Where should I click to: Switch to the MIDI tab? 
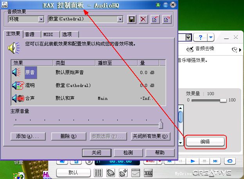[x=50, y=34]
